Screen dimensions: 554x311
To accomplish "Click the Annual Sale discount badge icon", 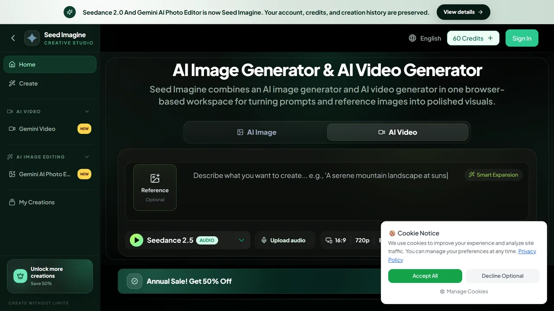I will pyautogui.click(x=135, y=281).
